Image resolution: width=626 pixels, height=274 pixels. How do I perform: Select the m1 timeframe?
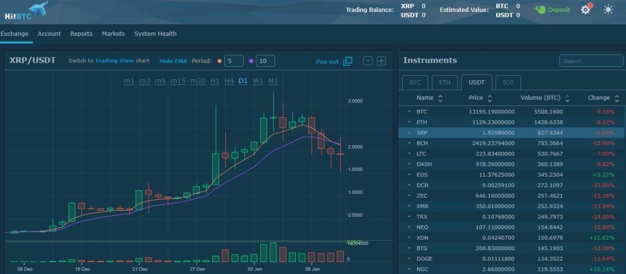pyautogui.click(x=129, y=81)
